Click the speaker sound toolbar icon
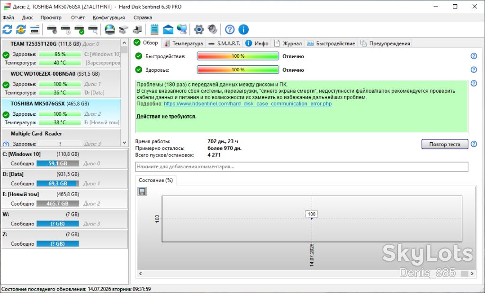485x293 pixels. [x=213, y=30]
